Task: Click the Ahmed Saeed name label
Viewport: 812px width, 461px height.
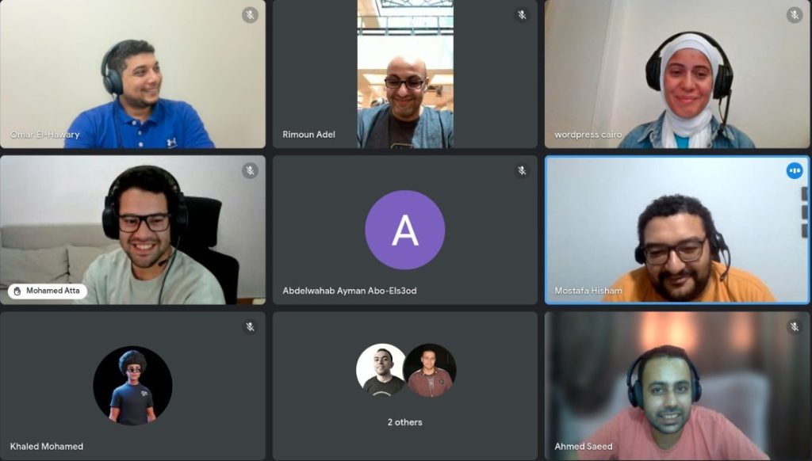Action: pos(583,446)
